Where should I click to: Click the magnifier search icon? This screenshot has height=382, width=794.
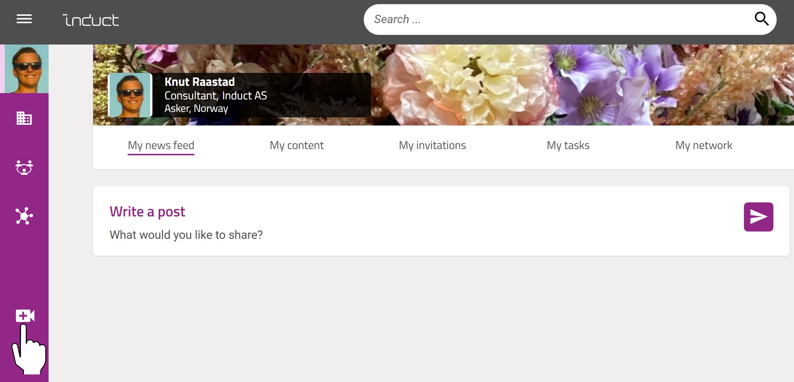pyautogui.click(x=761, y=19)
